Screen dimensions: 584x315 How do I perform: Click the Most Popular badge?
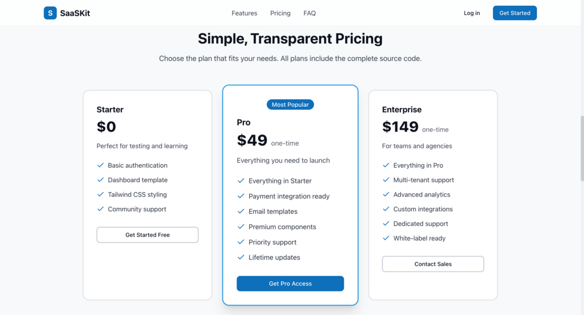tap(290, 104)
